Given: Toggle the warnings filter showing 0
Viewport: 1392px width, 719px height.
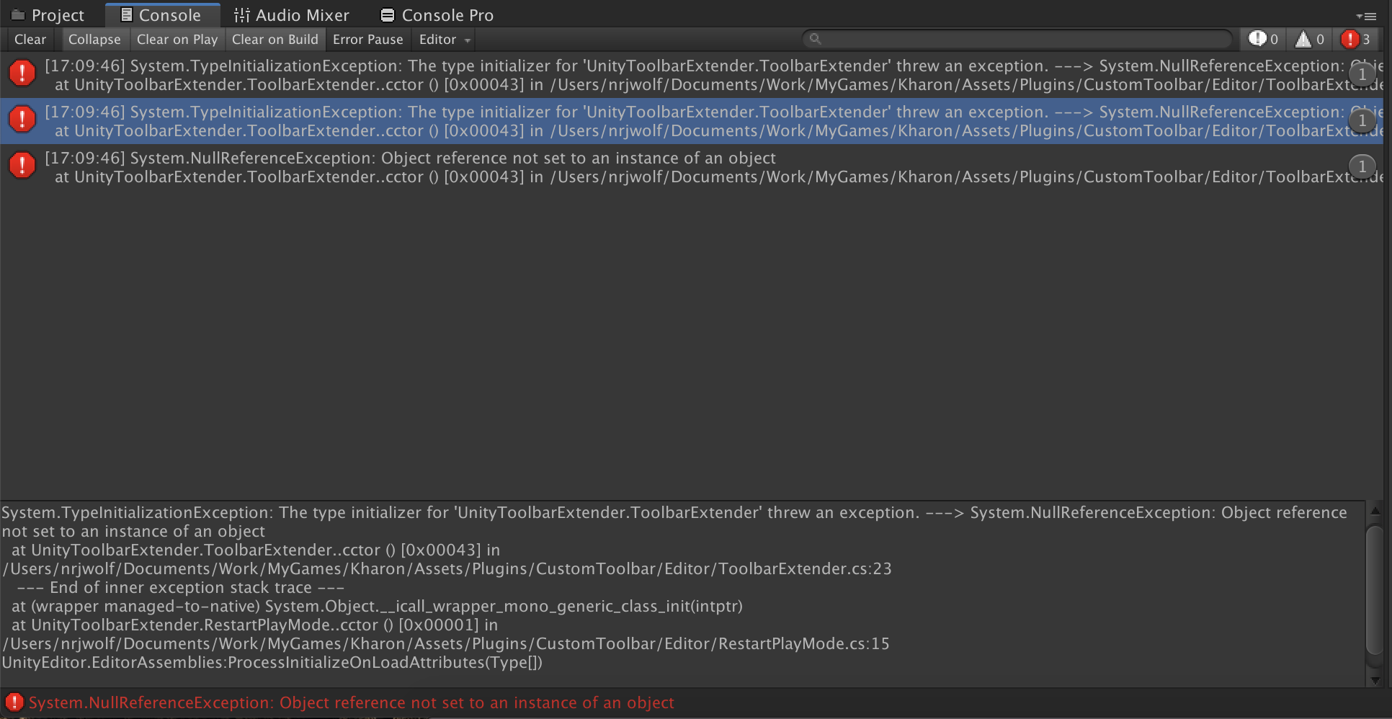Looking at the screenshot, I should point(1308,40).
